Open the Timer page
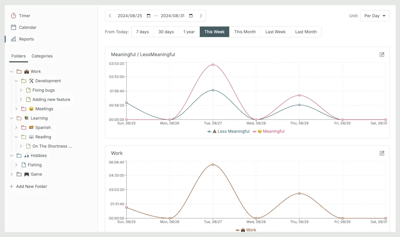This screenshot has height=237, width=400. (x=24, y=16)
